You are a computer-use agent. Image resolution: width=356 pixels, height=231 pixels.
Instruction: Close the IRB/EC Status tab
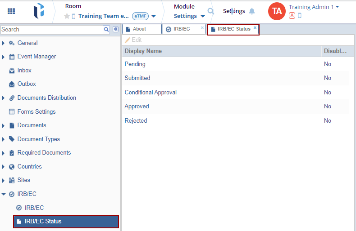[255, 28]
